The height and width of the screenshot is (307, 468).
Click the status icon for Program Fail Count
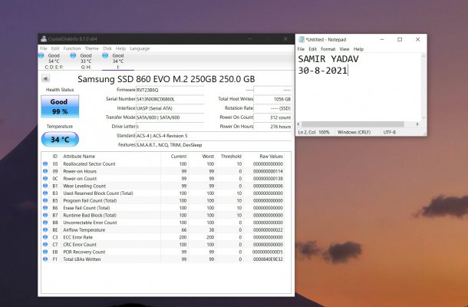[45, 200]
